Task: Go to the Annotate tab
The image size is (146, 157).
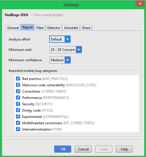Action: click(x=71, y=28)
